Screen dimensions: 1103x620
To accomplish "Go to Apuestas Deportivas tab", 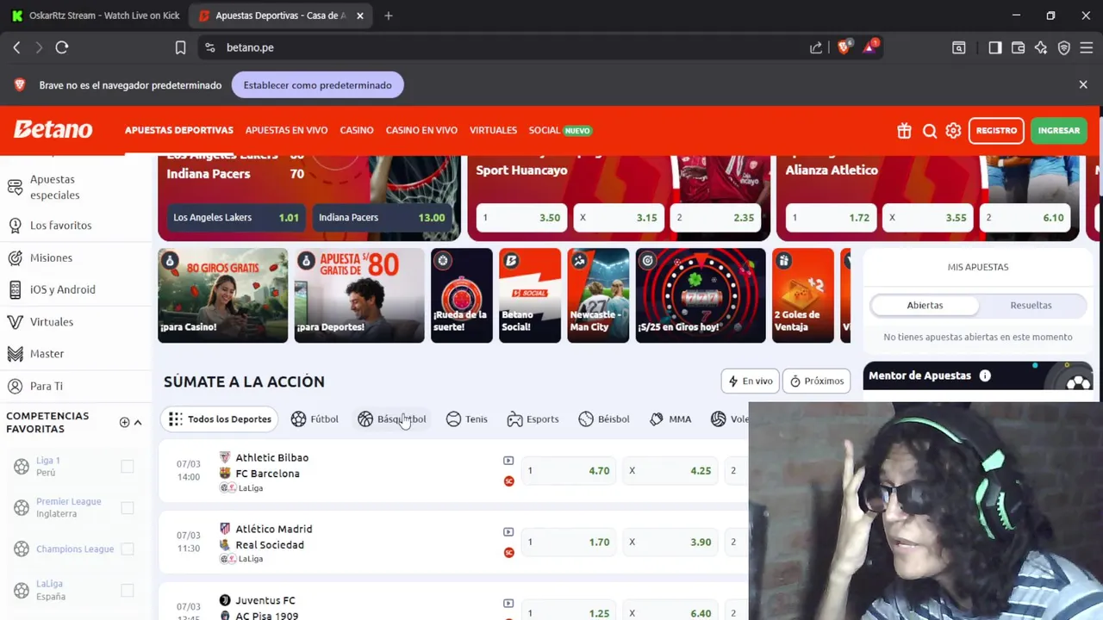I will click(179, 131).
